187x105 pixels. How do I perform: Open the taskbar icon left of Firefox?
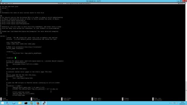click(x=32, y=103)
